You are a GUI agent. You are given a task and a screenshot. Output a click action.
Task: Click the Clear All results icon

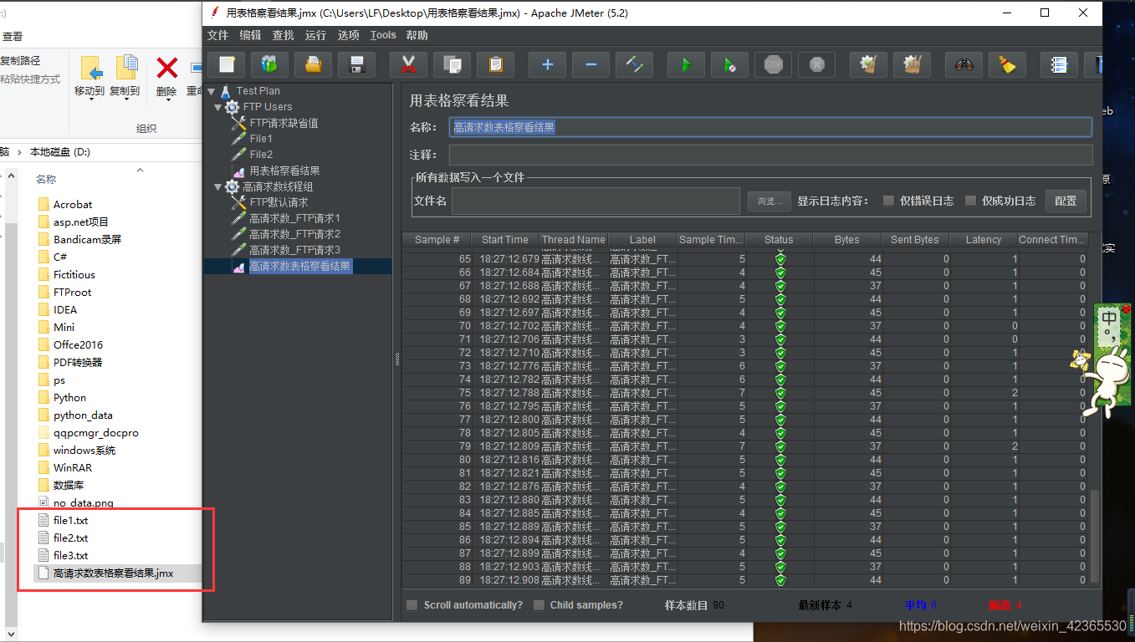click(x=913, y=64)
